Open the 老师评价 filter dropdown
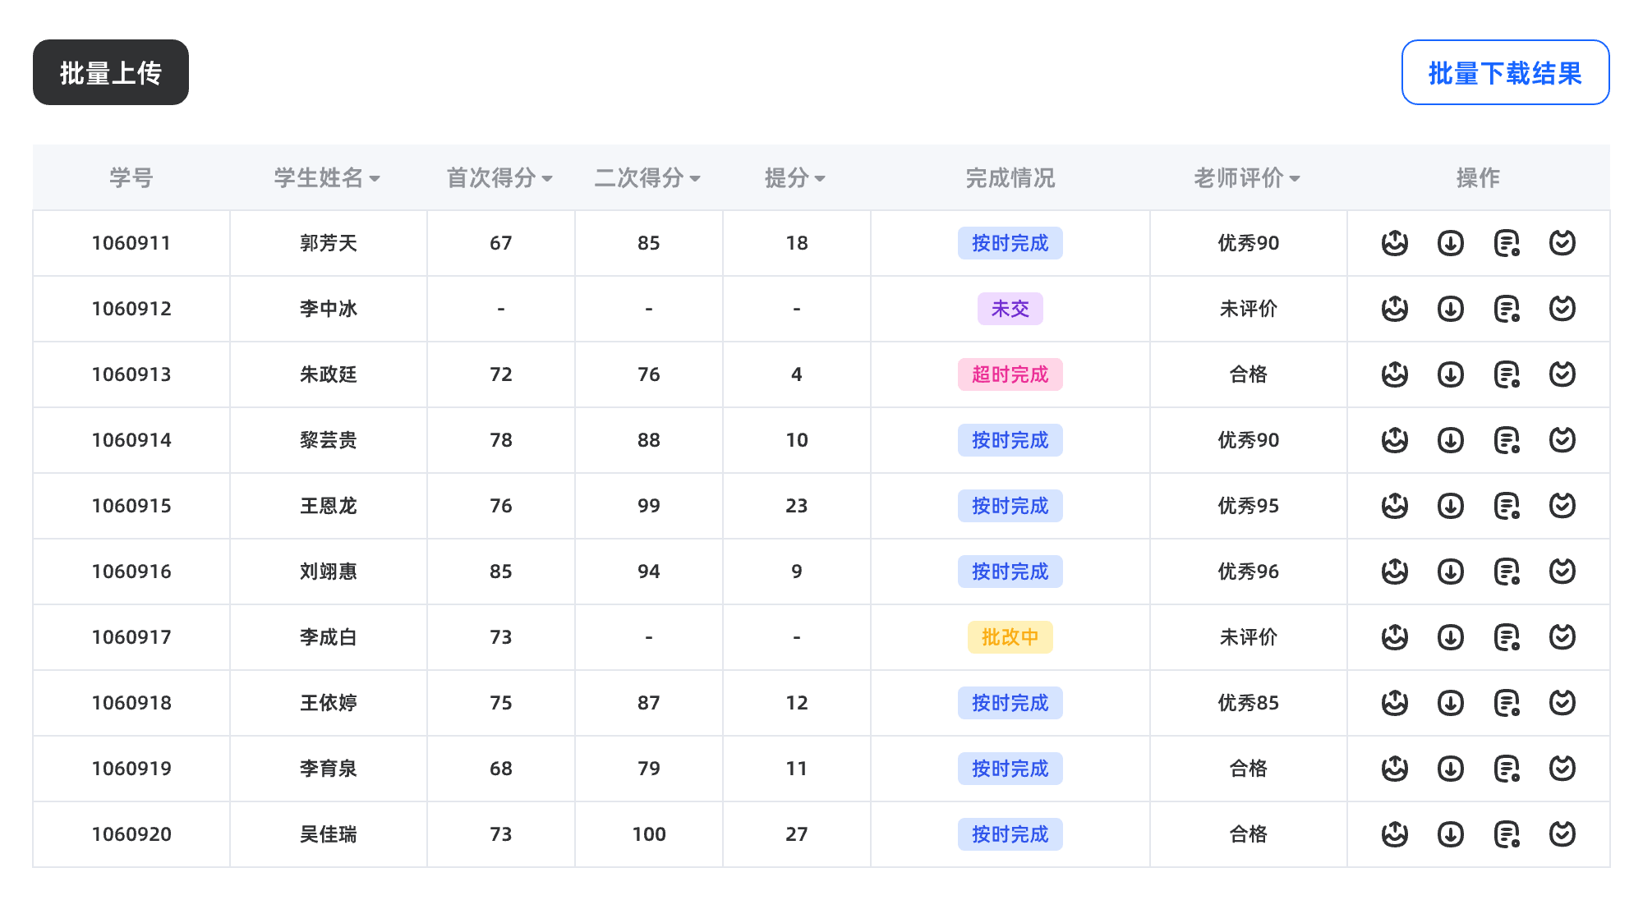This screenshot has width=1643, height=900. click(1296, 177)
